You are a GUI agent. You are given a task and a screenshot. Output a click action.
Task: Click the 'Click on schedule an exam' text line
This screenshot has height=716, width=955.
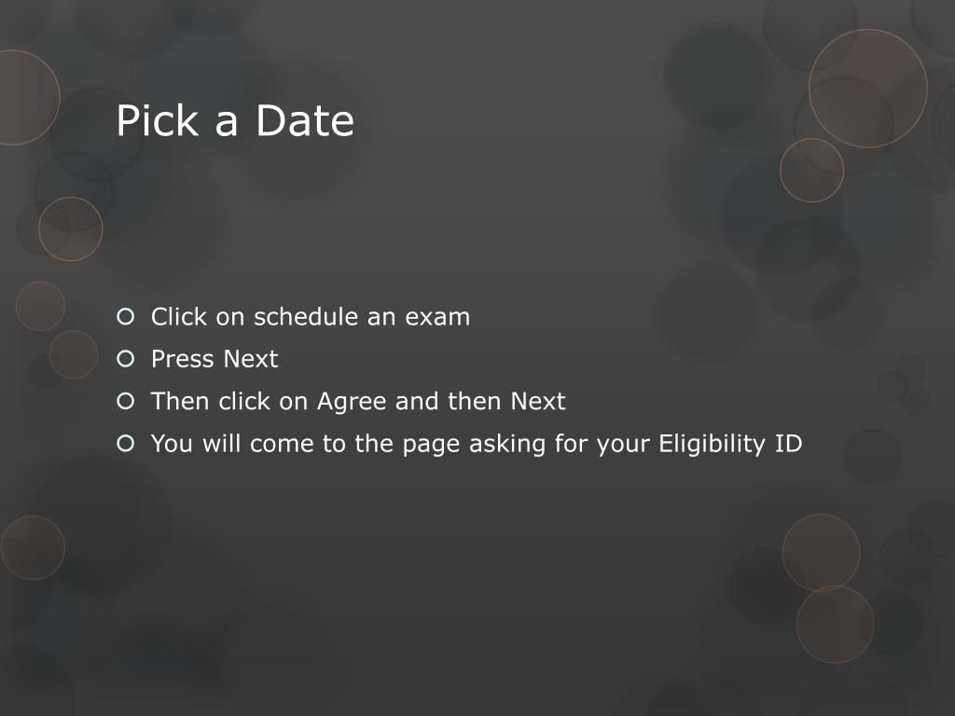coord(311,317)
